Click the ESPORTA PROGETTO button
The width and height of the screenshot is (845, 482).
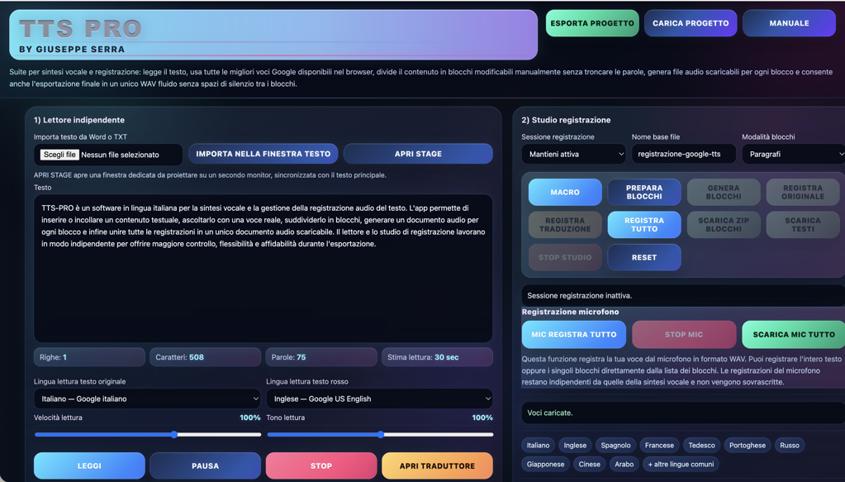click(592, 23)
